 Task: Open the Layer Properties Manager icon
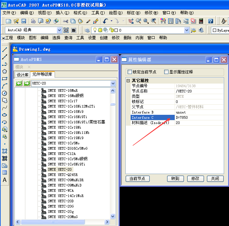(87, 30)
